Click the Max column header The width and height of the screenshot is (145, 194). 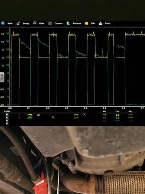point(130,111)
